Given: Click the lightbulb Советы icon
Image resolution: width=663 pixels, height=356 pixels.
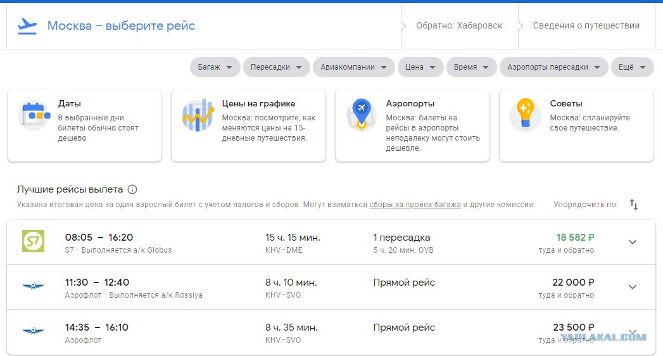Looking at the screenshot, I should [526, 115].
